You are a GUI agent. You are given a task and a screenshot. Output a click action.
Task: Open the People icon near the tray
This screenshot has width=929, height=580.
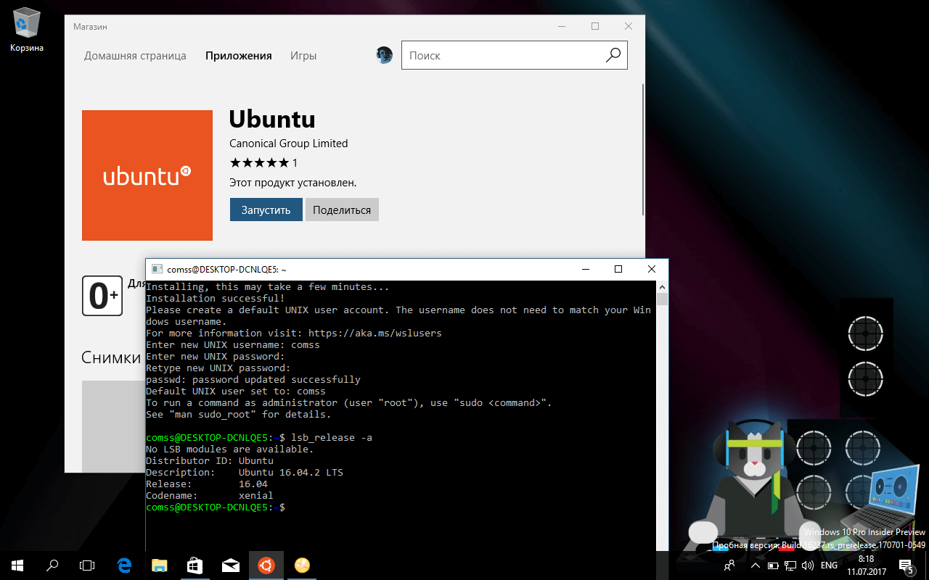pyautogui.click(x=729, y=565)
